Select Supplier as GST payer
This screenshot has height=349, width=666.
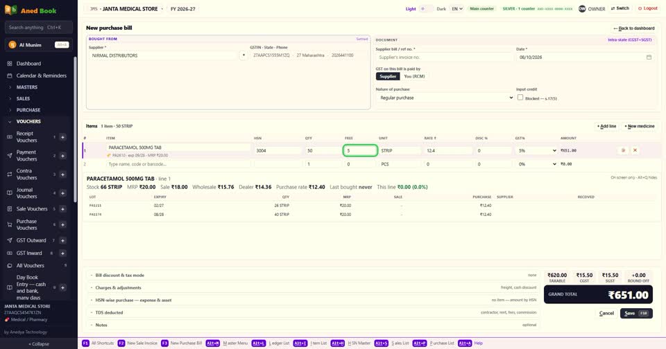coord(387,76)
